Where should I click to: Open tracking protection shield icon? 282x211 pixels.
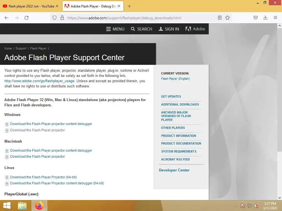[55, 18]
